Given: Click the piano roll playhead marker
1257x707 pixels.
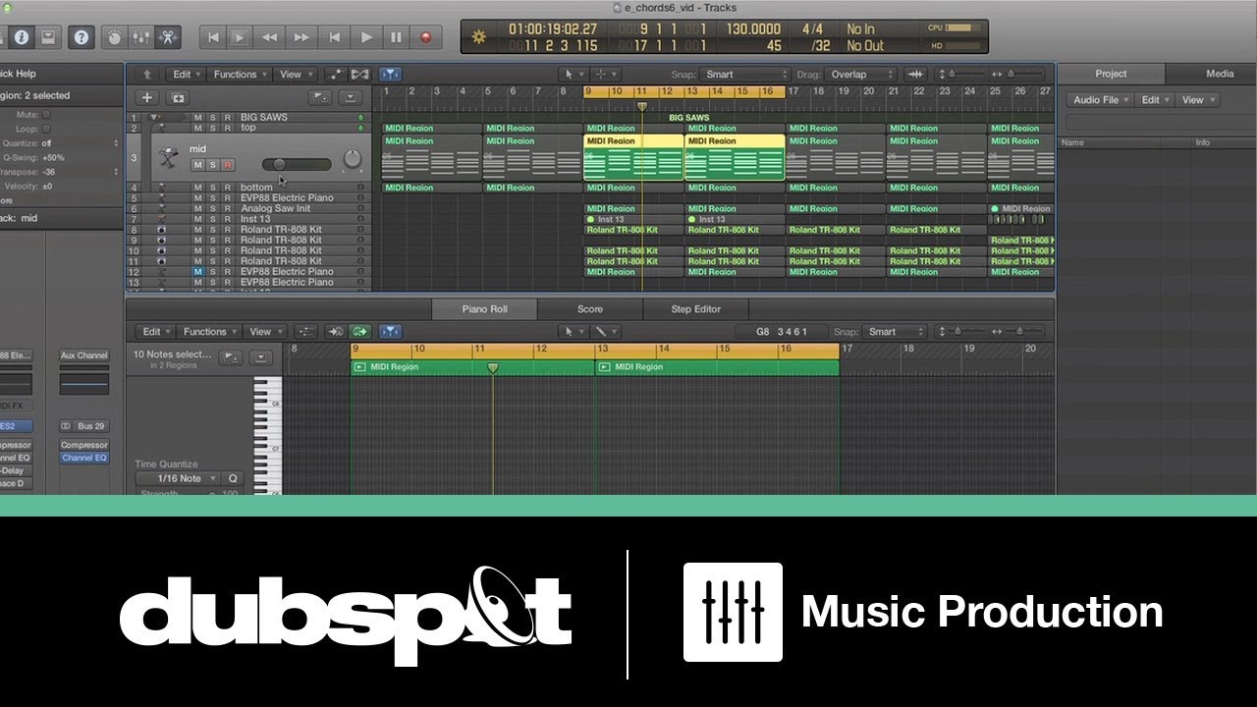Looking at the screenshot, I should click(x=493, y=368).
